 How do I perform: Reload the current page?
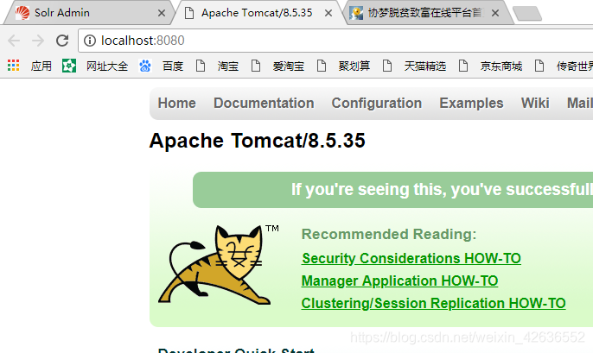tap(62, 41)
